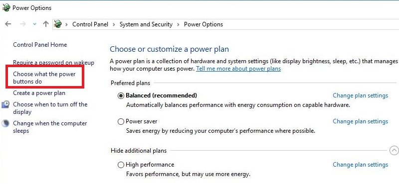Open Choose what the power buttons do
Image resolution: width=399 pixels, height=184 pixels.
pos(44,78)
